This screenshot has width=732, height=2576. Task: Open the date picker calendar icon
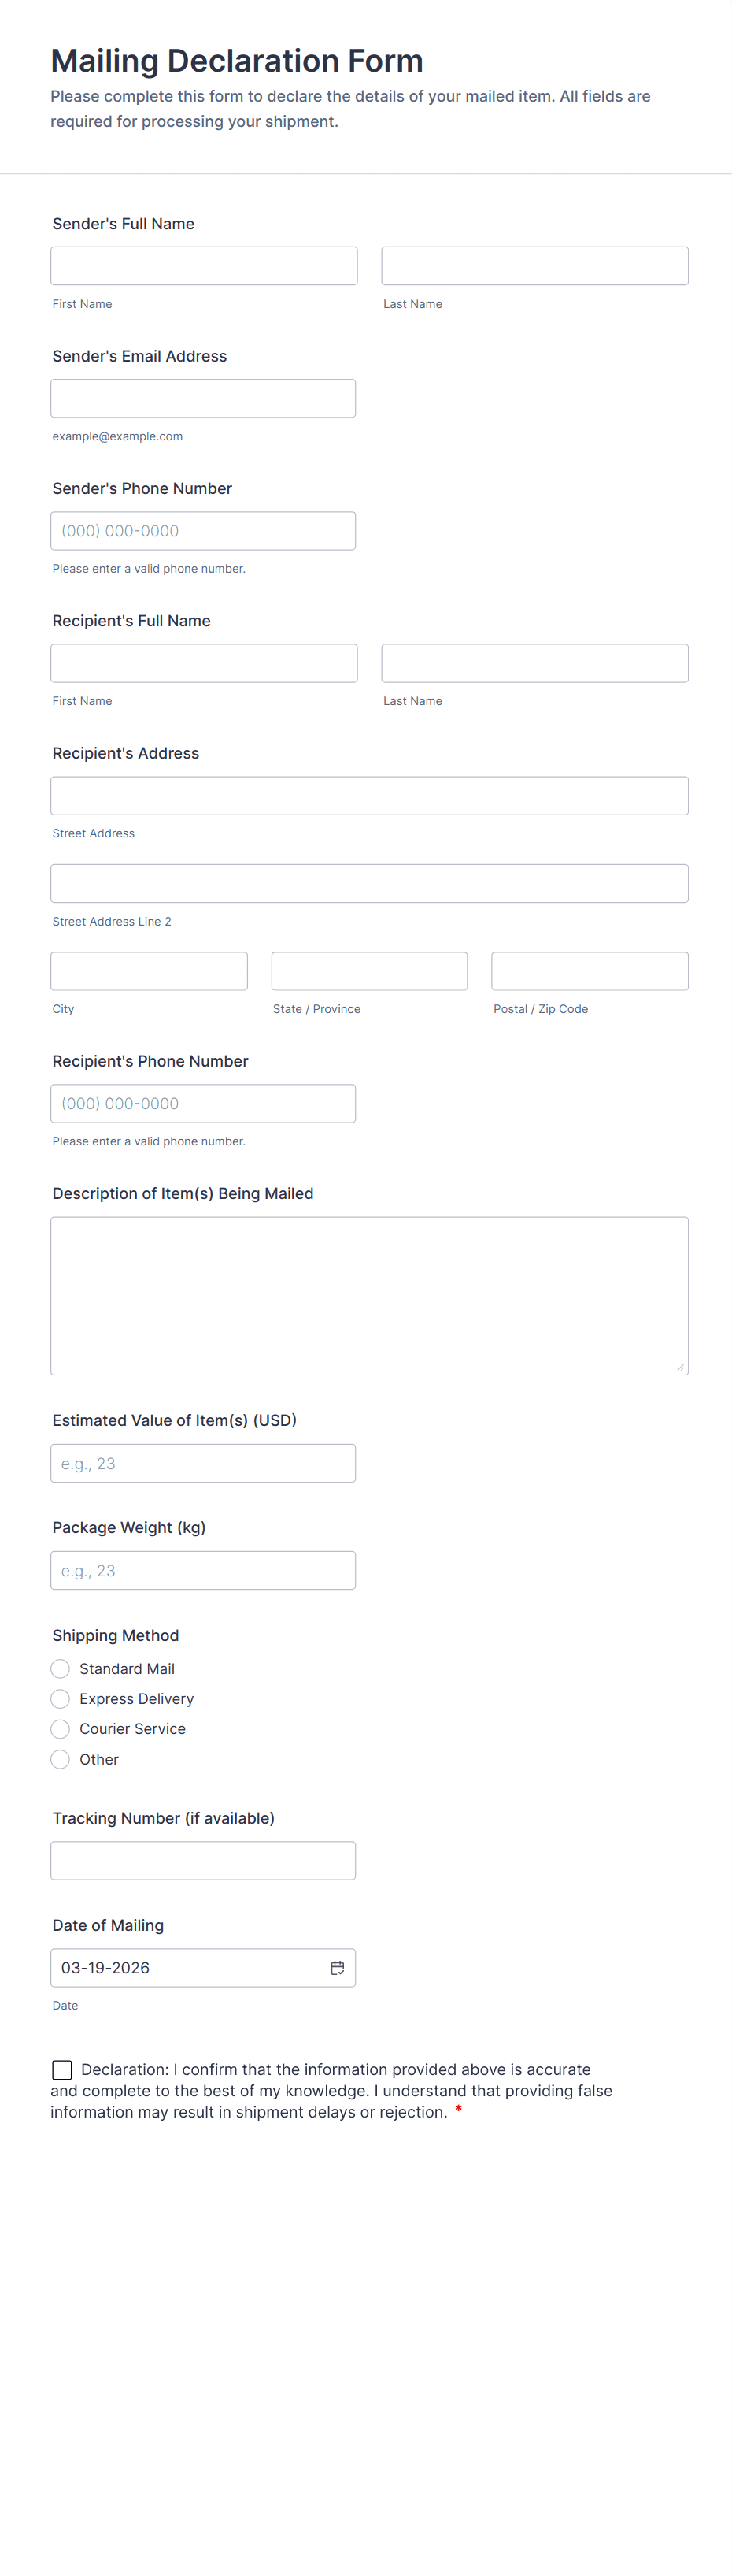coord(338,1967)
